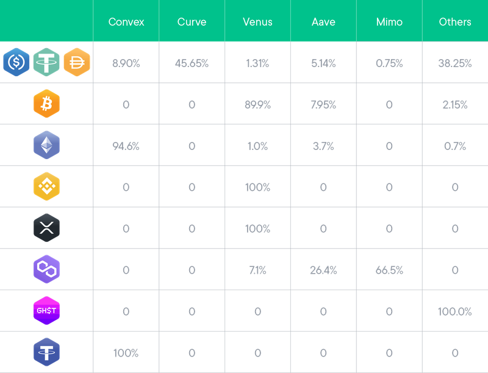Click the Curve column header
The image size is (488, 373).
(x=192, y=22)
